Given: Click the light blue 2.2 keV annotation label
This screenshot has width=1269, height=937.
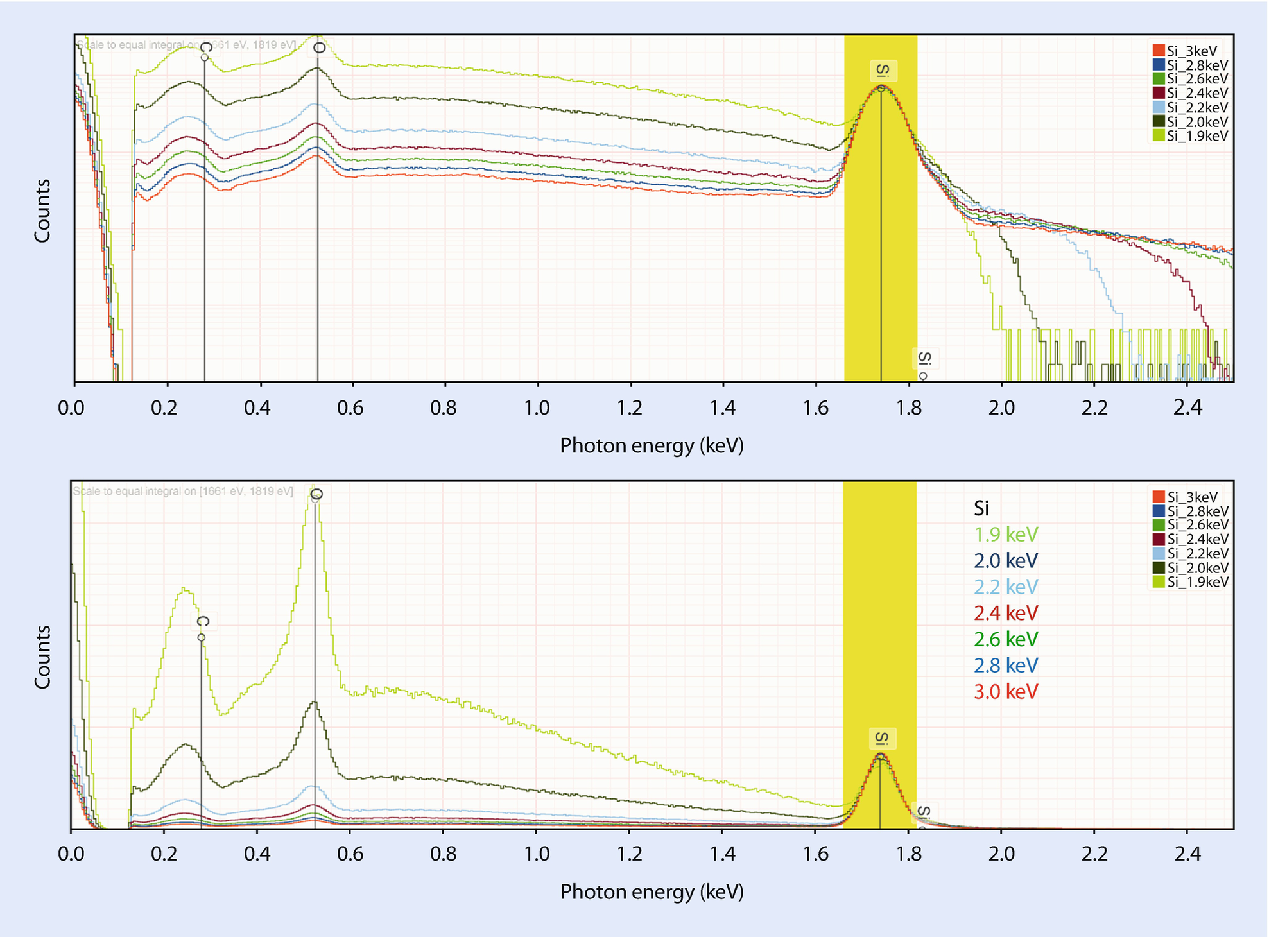Looking at the screenshot, I should click(x=1006, y=587).
